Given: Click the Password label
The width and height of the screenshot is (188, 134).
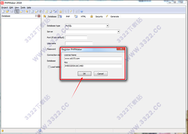Looking at the screenshot, I should pos(51,49).
